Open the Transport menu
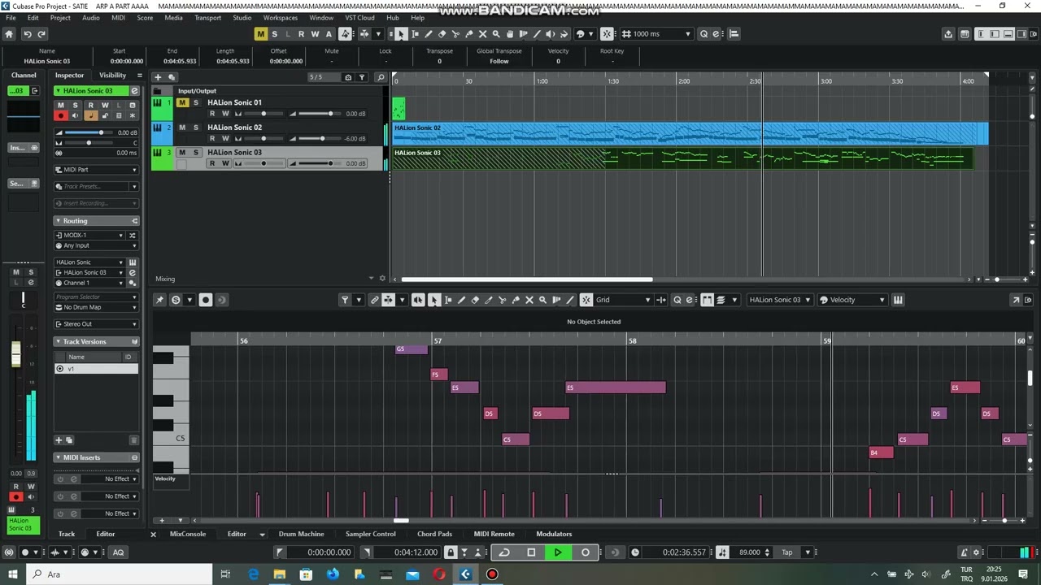 point(207,18)
